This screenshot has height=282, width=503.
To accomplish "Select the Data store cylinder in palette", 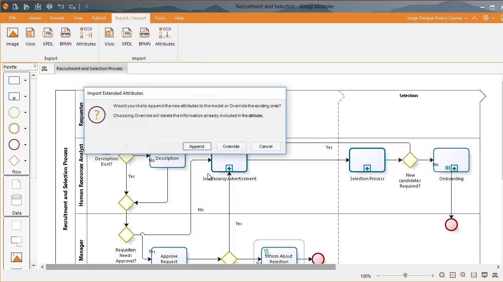I will click(17, 200).
